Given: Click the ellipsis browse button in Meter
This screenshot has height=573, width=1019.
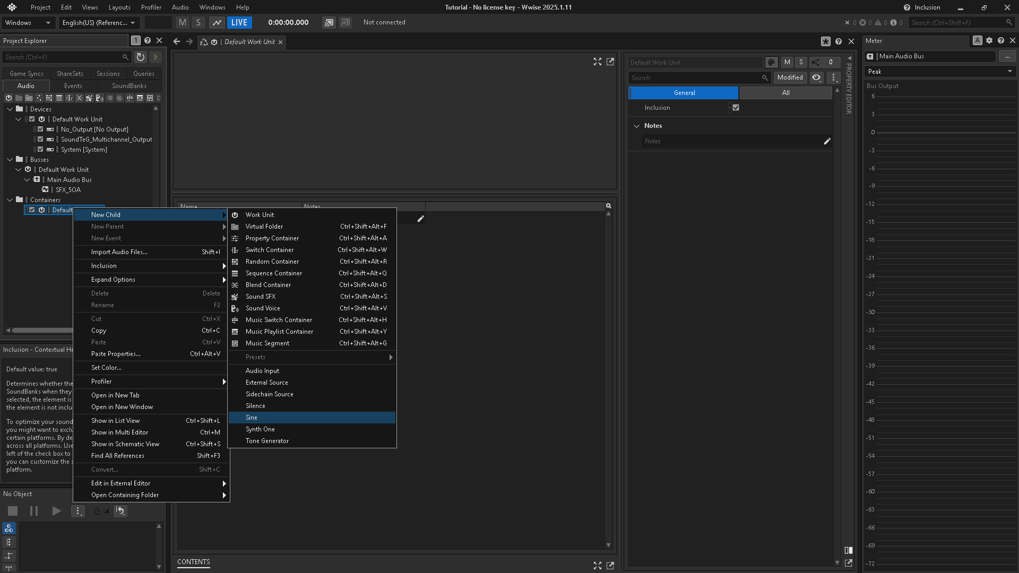Looking at the screenshot, I should pos(1007,56).
